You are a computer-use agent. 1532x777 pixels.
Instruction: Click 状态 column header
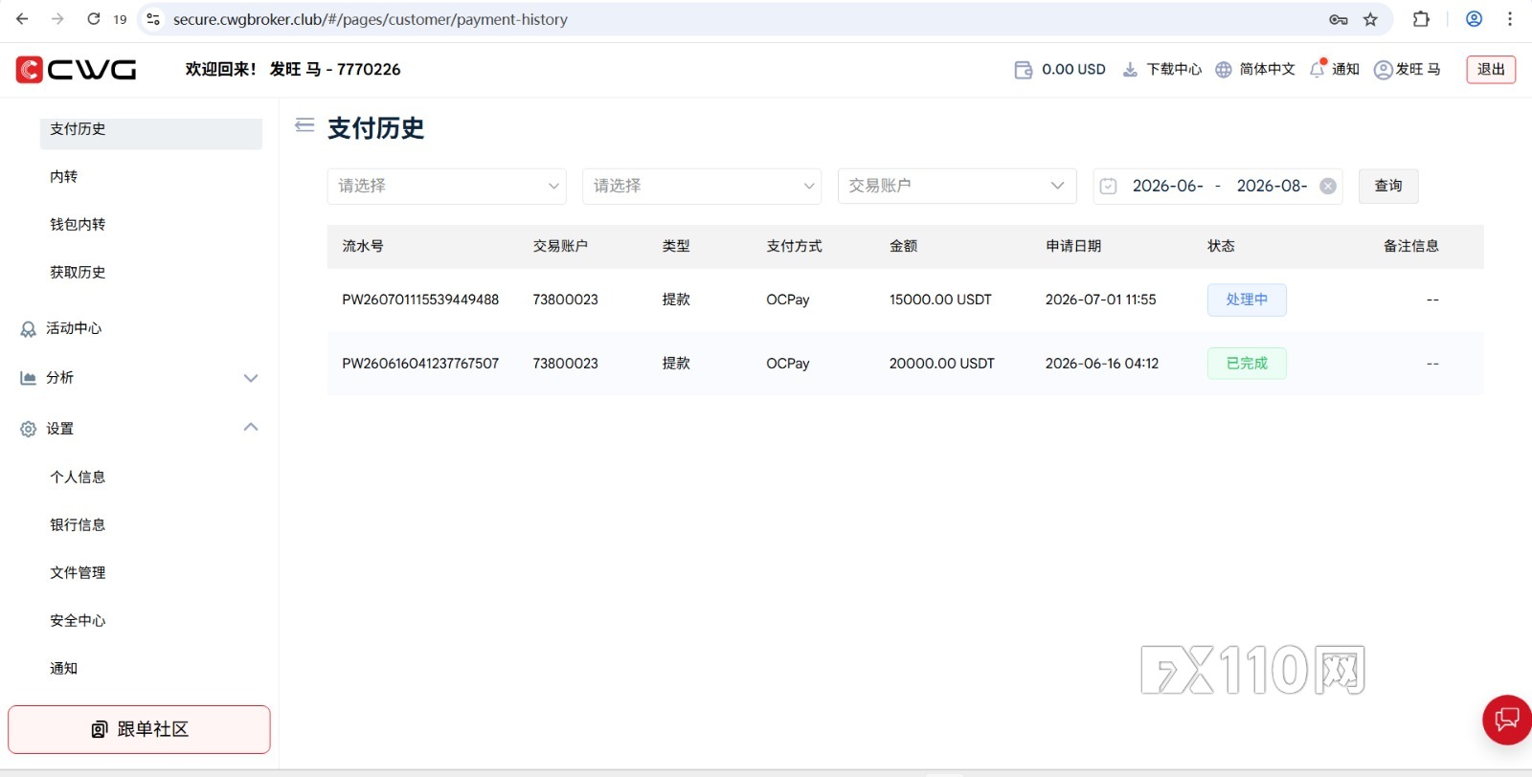click(1221, 246)
